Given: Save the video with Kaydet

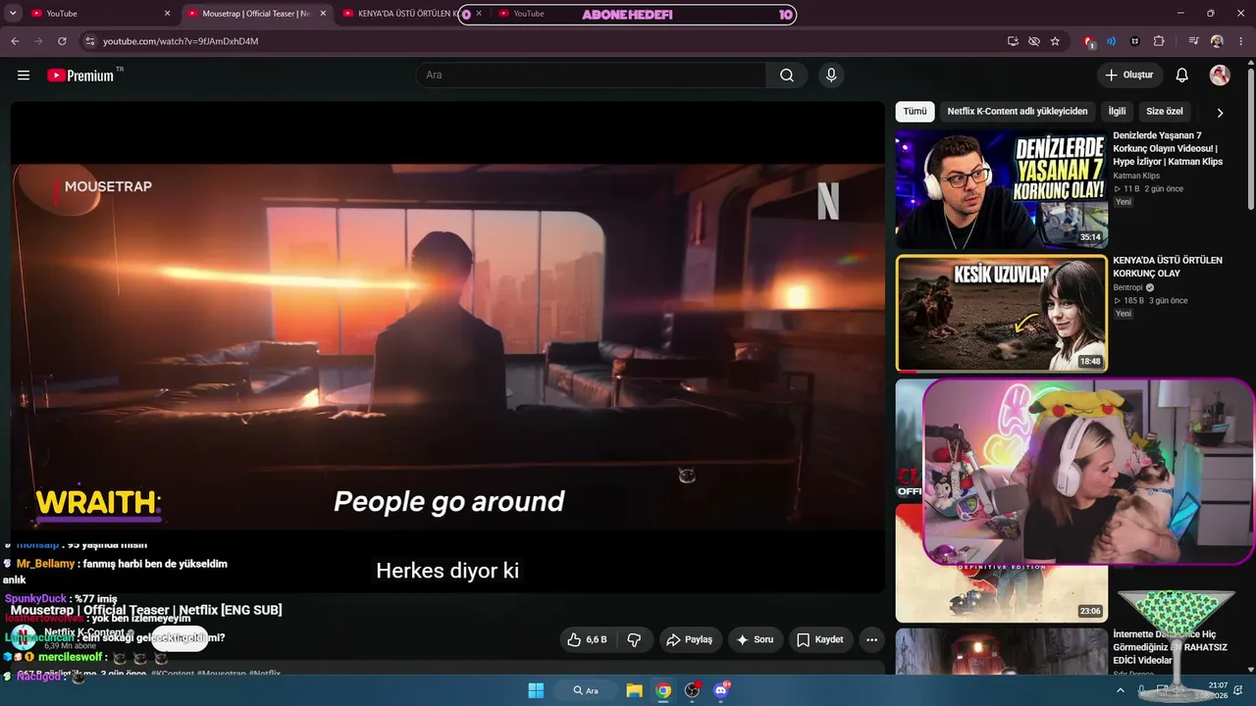Looking at the screenshot, I should (x=820, y=639).
